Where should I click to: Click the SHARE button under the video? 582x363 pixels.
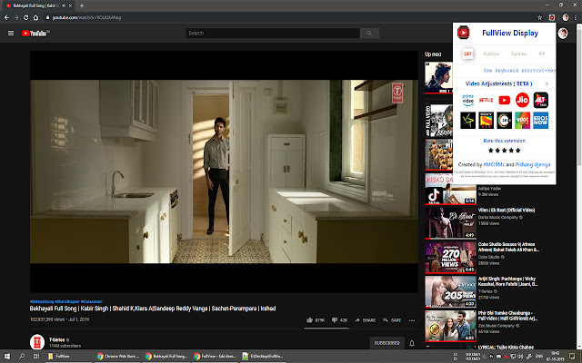(x=366, y=320)
